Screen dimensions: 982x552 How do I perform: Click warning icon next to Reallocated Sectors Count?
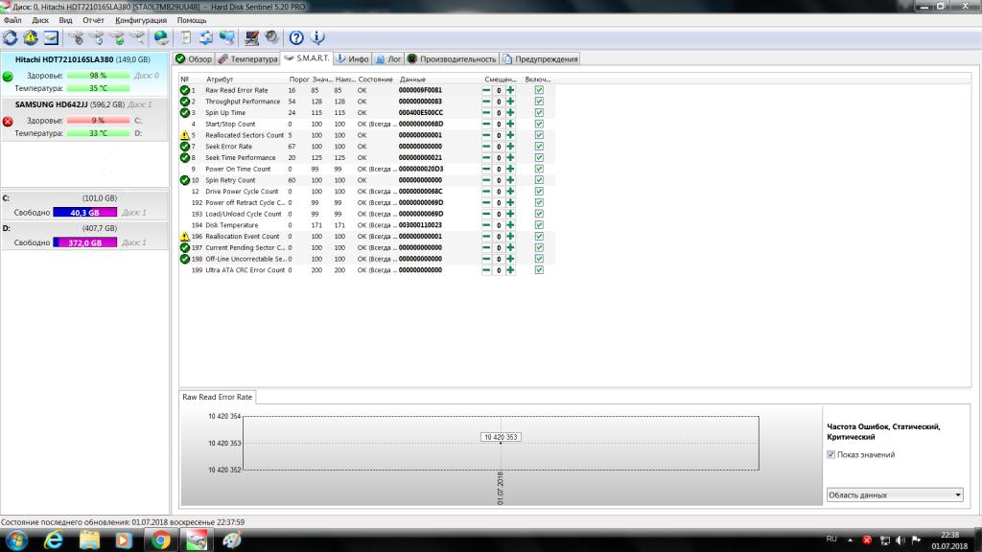click(185, 135)
